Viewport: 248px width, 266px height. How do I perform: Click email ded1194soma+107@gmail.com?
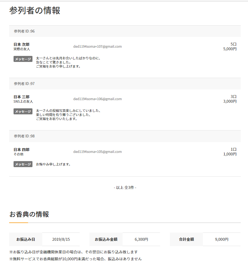(97, 46)
